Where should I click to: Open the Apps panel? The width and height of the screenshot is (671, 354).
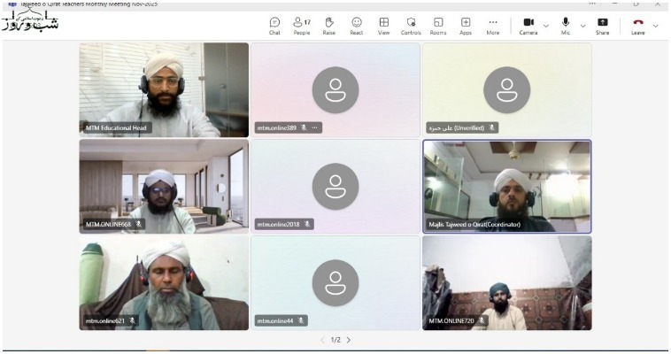[466, 25]
